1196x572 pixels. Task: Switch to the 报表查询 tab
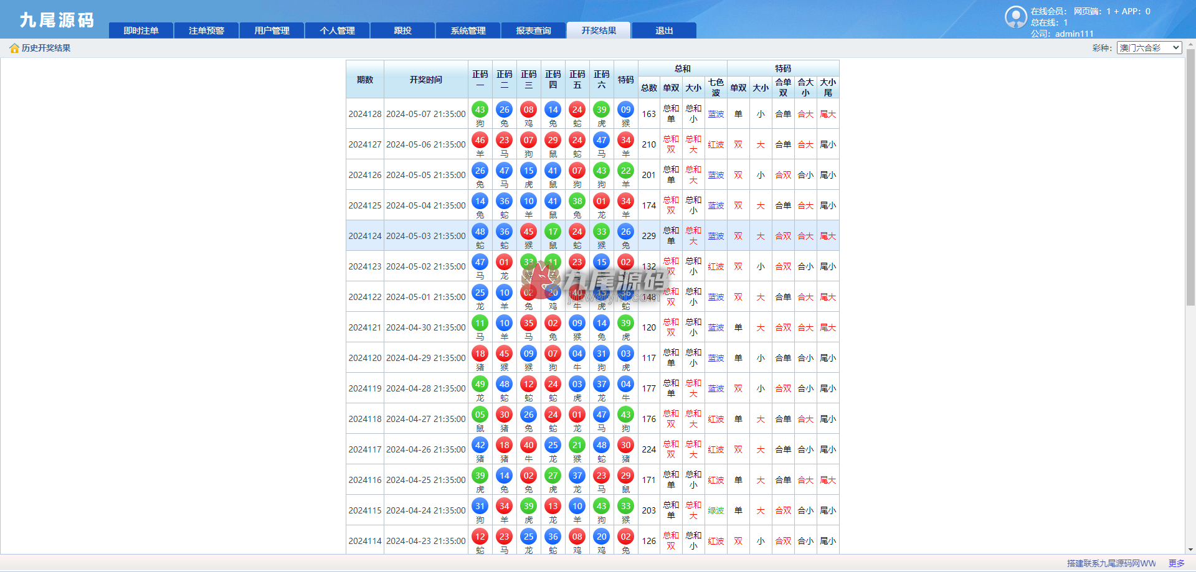[x=533, y=30]
